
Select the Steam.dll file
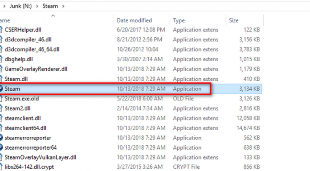click(16, 79)
